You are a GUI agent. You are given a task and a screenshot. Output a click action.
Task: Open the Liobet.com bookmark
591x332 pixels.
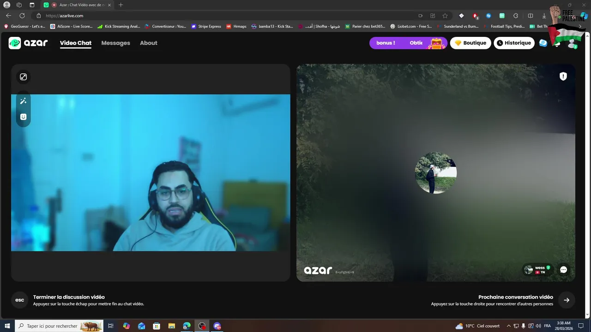411,26
